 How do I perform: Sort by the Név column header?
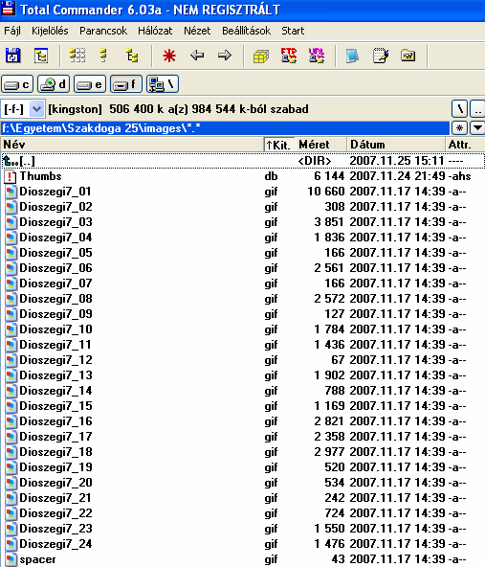point(132,145)
